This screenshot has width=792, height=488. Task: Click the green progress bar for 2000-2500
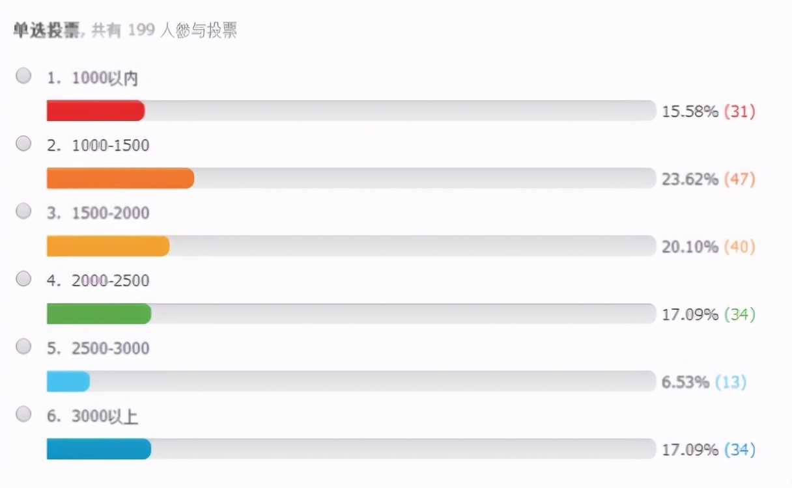click(x=98, y=314)
